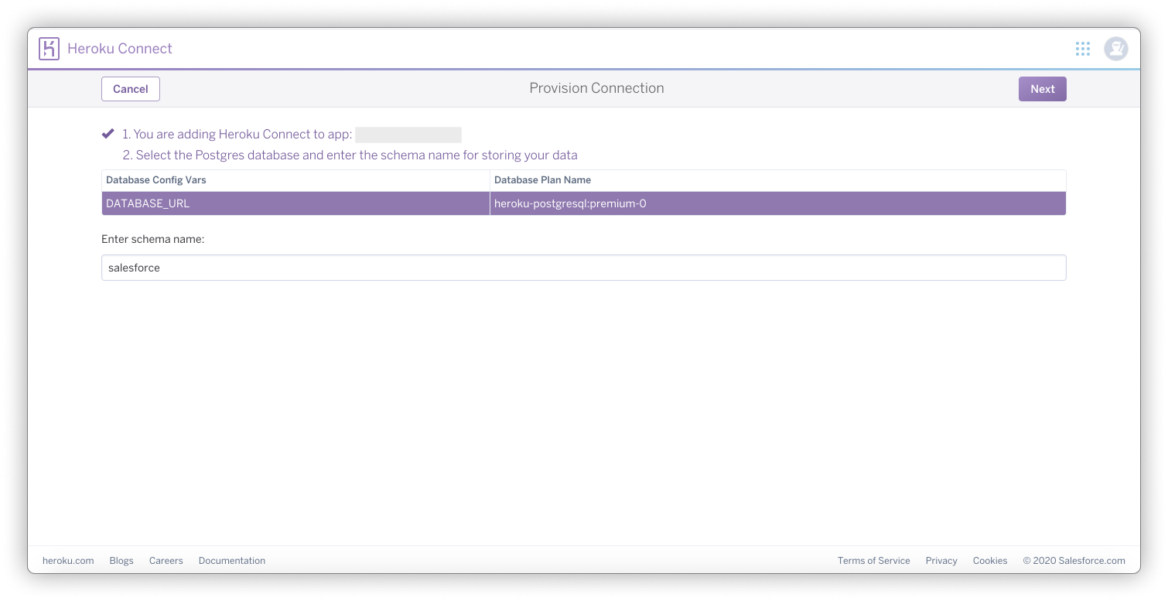Proceed with the Next button

coord(1042,89)
